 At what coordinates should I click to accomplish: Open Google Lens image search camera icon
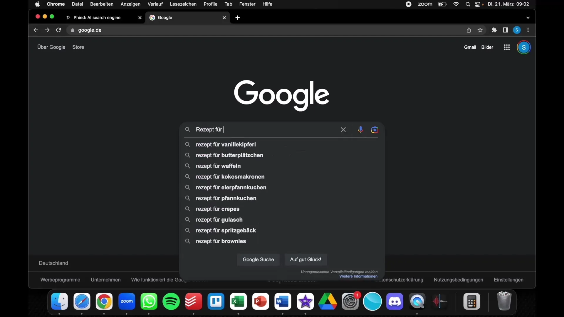tap(375, 129)
